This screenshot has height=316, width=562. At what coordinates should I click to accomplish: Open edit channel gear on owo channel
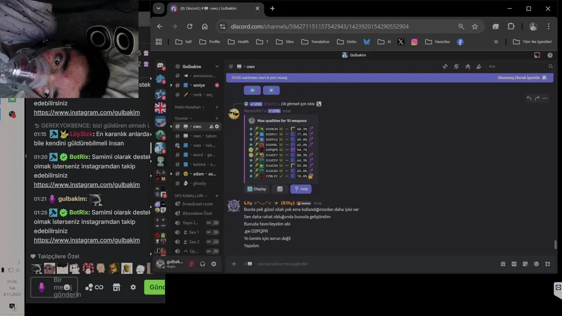(x=217, y=126)
